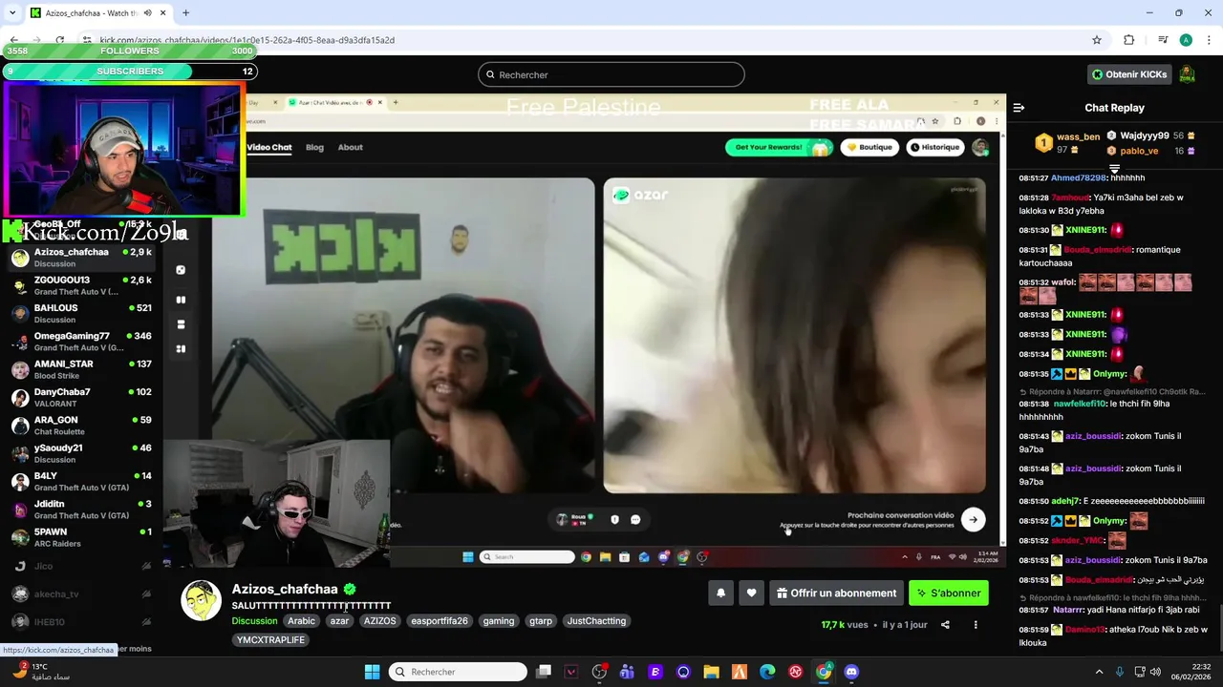Viewport: 1223px width, 687px height.
Task: Open the Kick user avatar menu
Action: 1187,74
